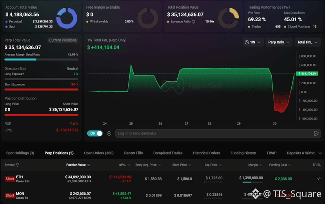
Task: Sort by Funding Cost column icon
Action: [290, 165]
